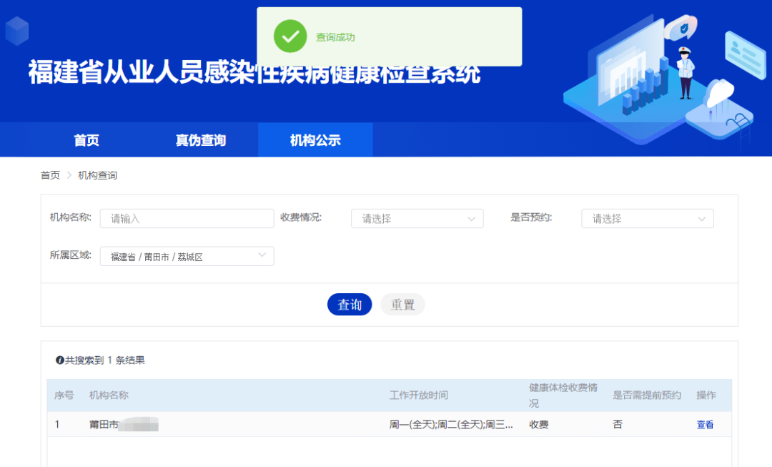Click the hexagonal cube logo in header

(x=17, y=31)
